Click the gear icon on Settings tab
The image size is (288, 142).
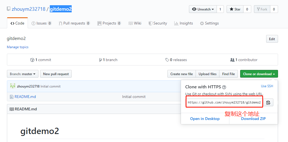click(x=202, y=23)
